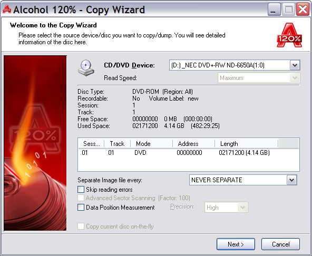The width and height of the screenshot is (312, 256).
Task: Click the Cancel button
Action: coord(280,244)
